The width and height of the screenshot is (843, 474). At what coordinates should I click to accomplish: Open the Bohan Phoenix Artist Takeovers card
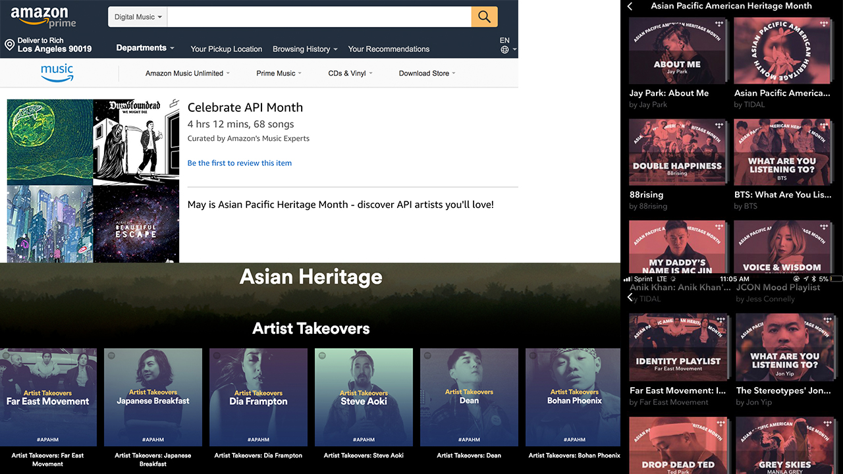(574, 398)
